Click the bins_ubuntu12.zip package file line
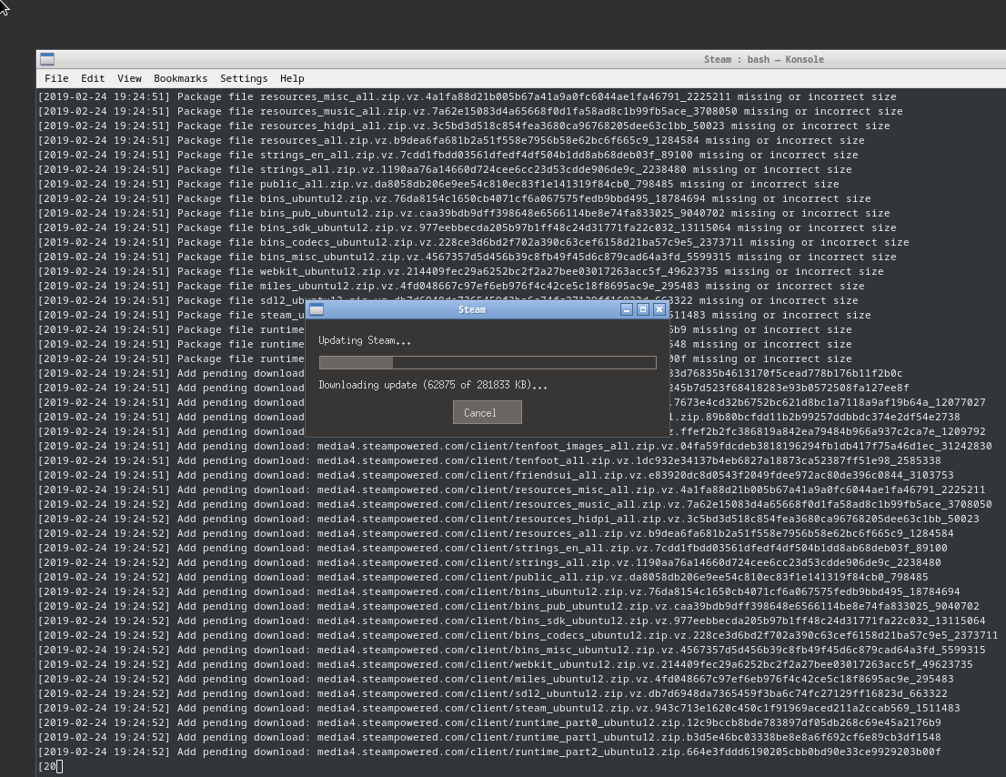 [x=454, y=199]
